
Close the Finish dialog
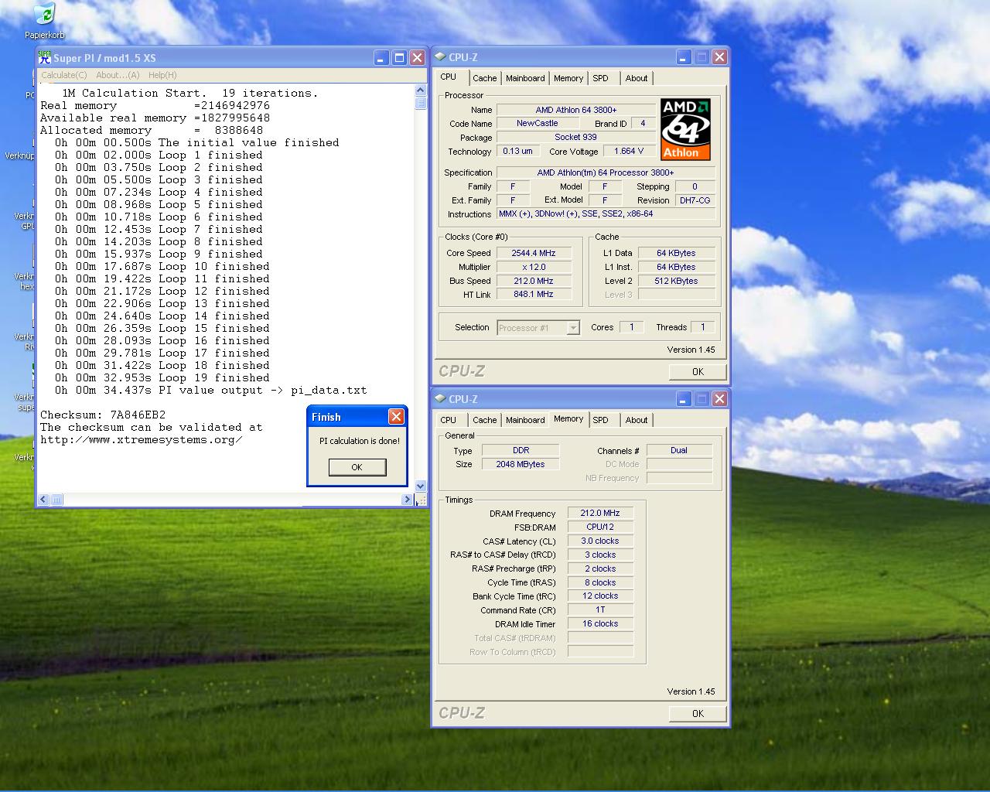[396, 417]
